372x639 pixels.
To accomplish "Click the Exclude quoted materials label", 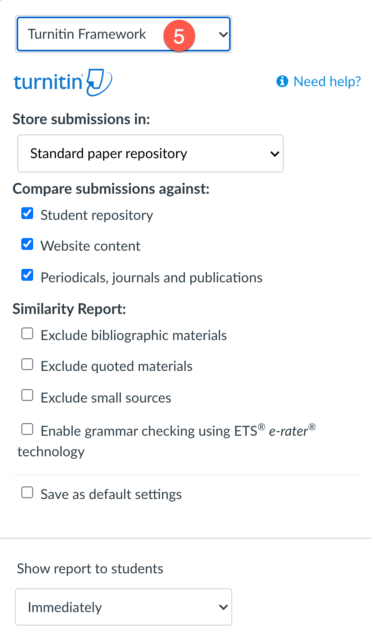I will click(116, 366).
